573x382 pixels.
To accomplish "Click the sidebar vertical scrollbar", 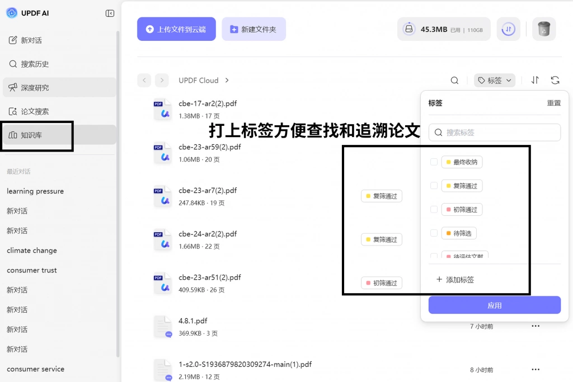I will 118,194.
